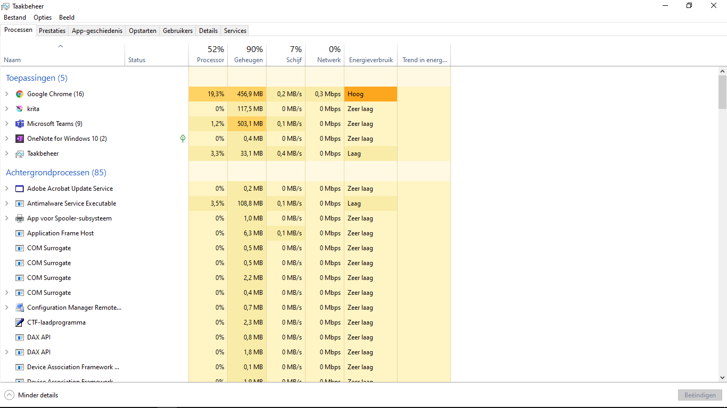The width and height of the screenshot is (727, 408).
Task: Click the Taakbeheer process icon
Action: pos(20,154)
